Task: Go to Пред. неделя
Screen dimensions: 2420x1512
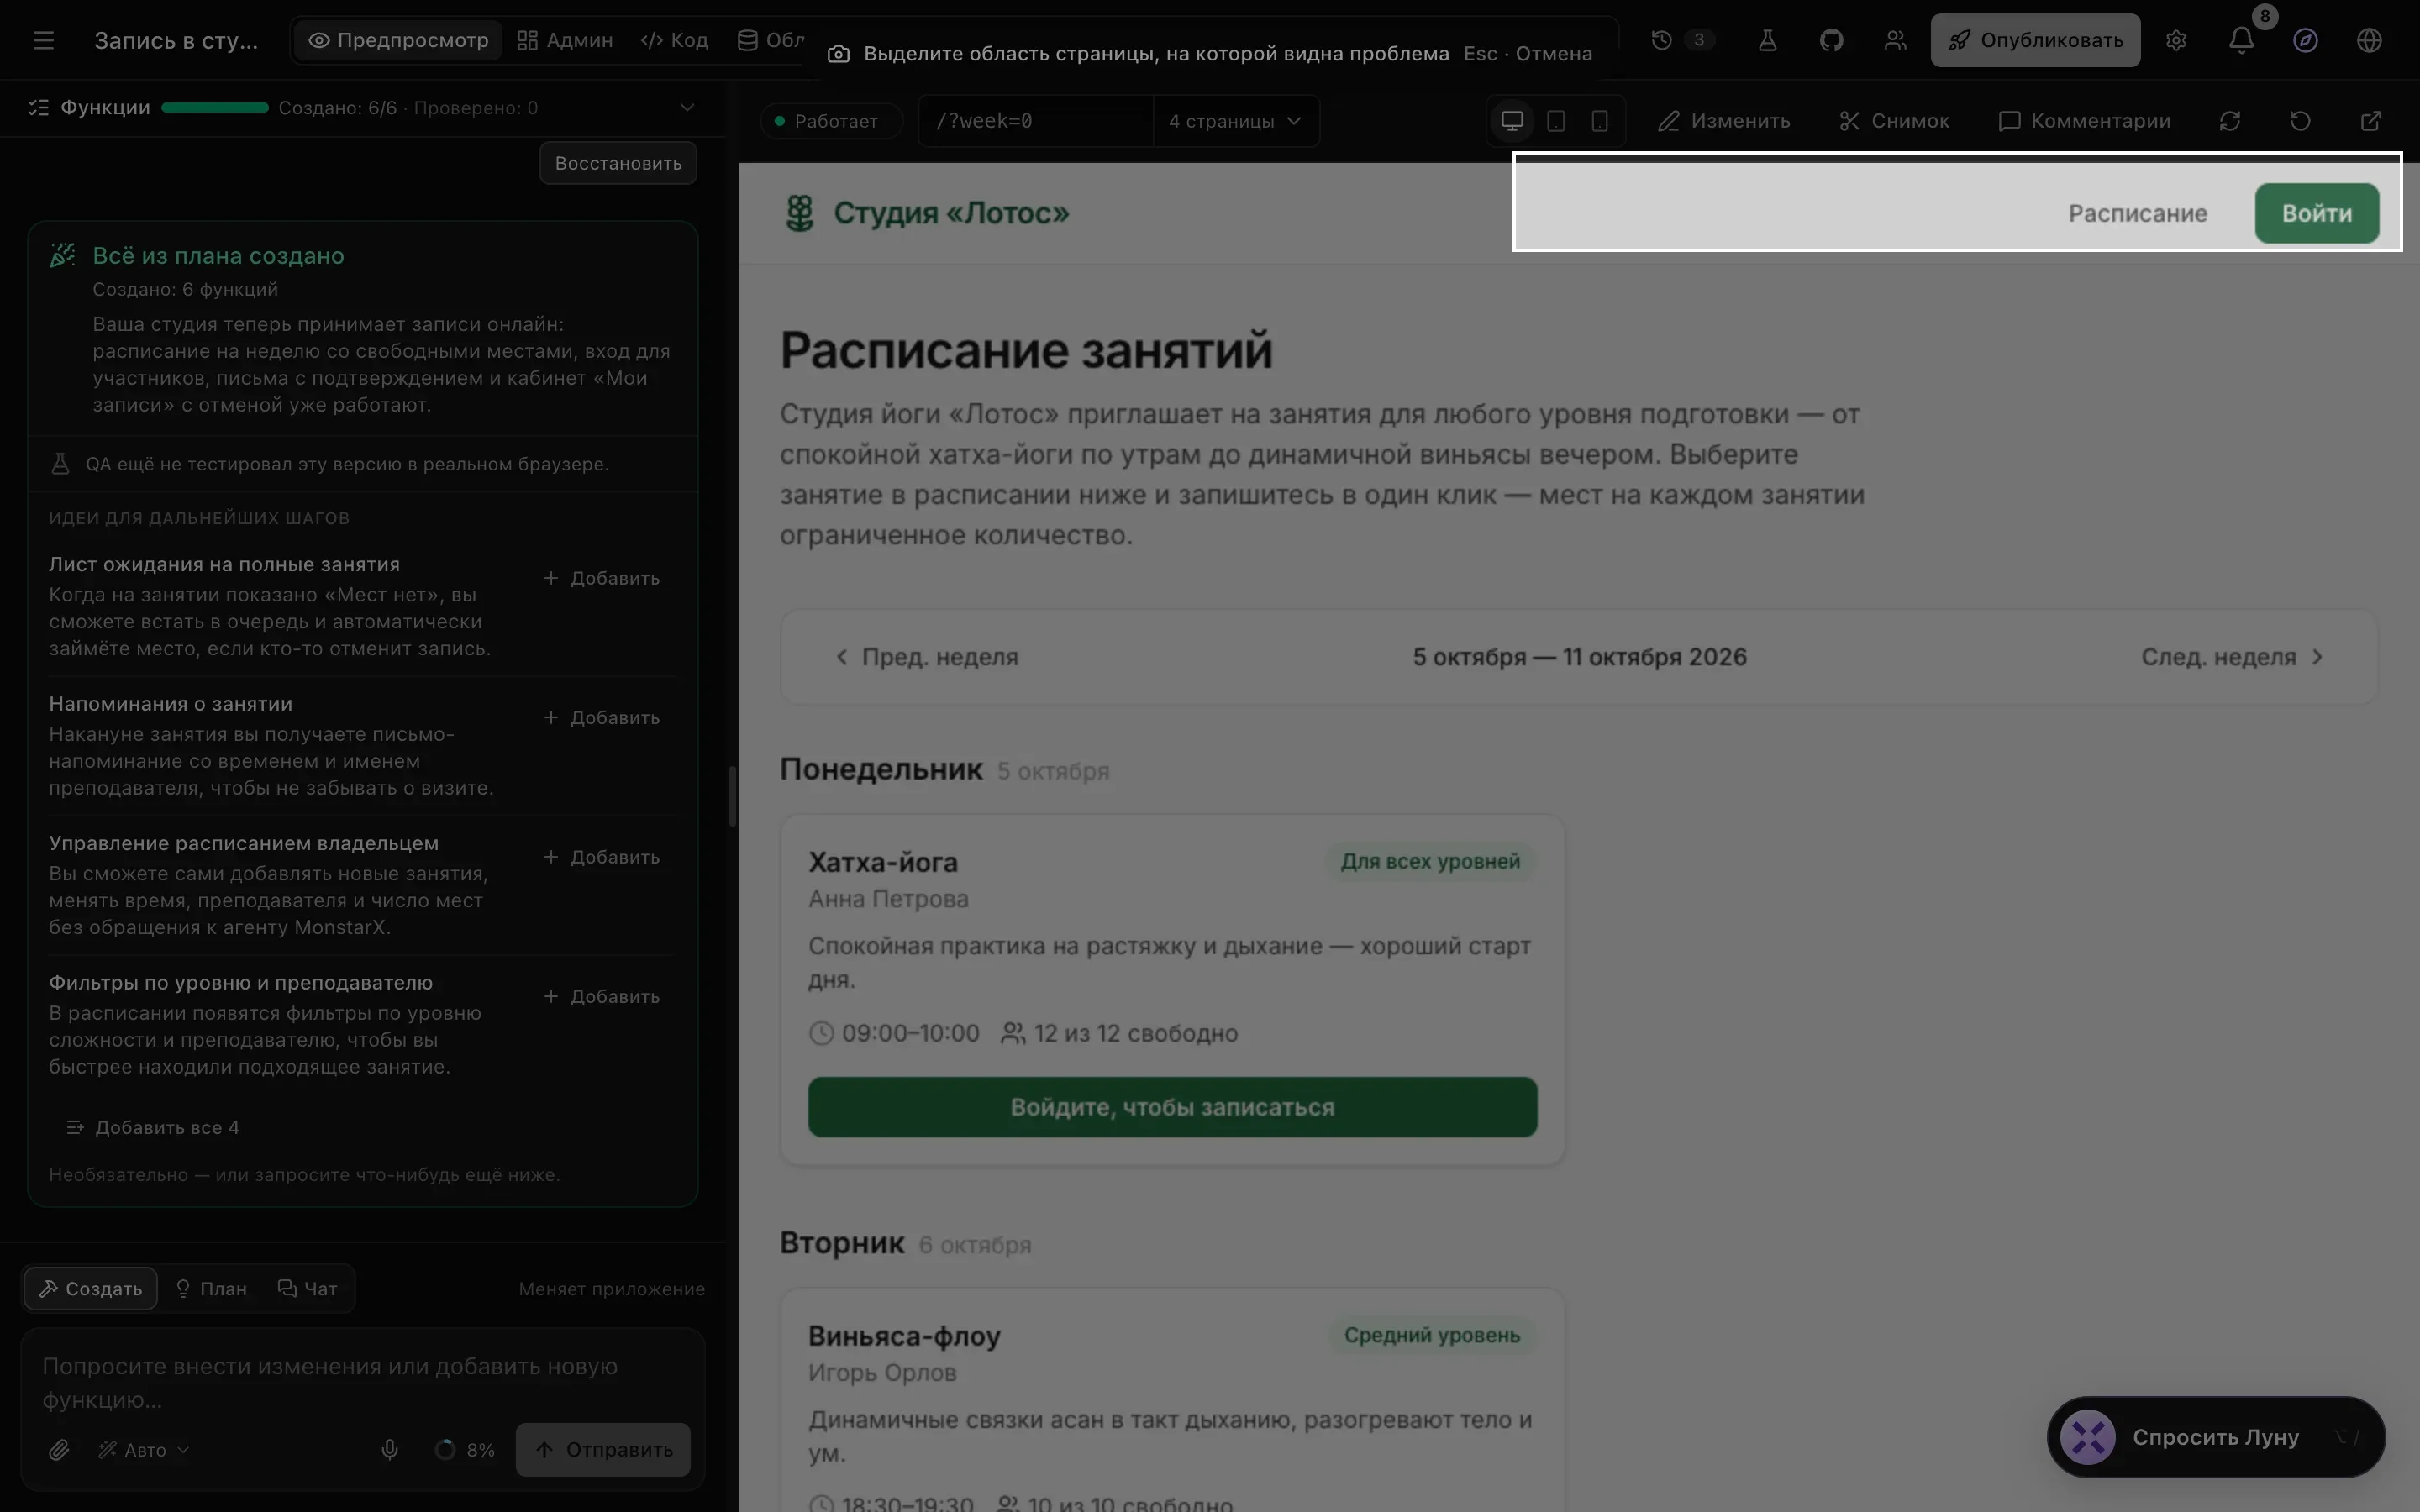Action: click(926, 657)
